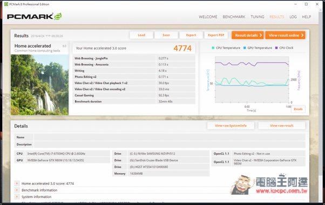Screen dimensions: 325x205
Task: Toggle CPU Clock legend square
Action: pyautogui.click(x=276, y=48)
